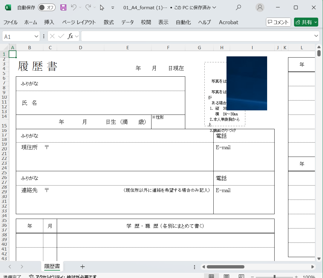323x278 pixels.
Task: Open Customize Quick Access Toolbar dropdown
Action: click(x=113, y=8)
